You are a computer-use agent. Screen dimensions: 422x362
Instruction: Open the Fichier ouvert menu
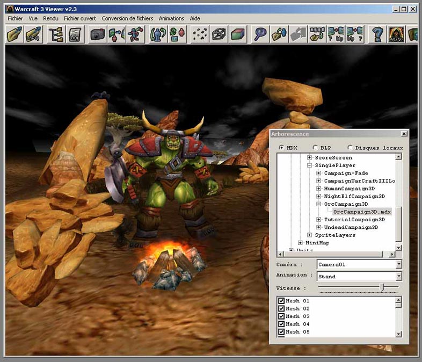[x=79, y=18]
